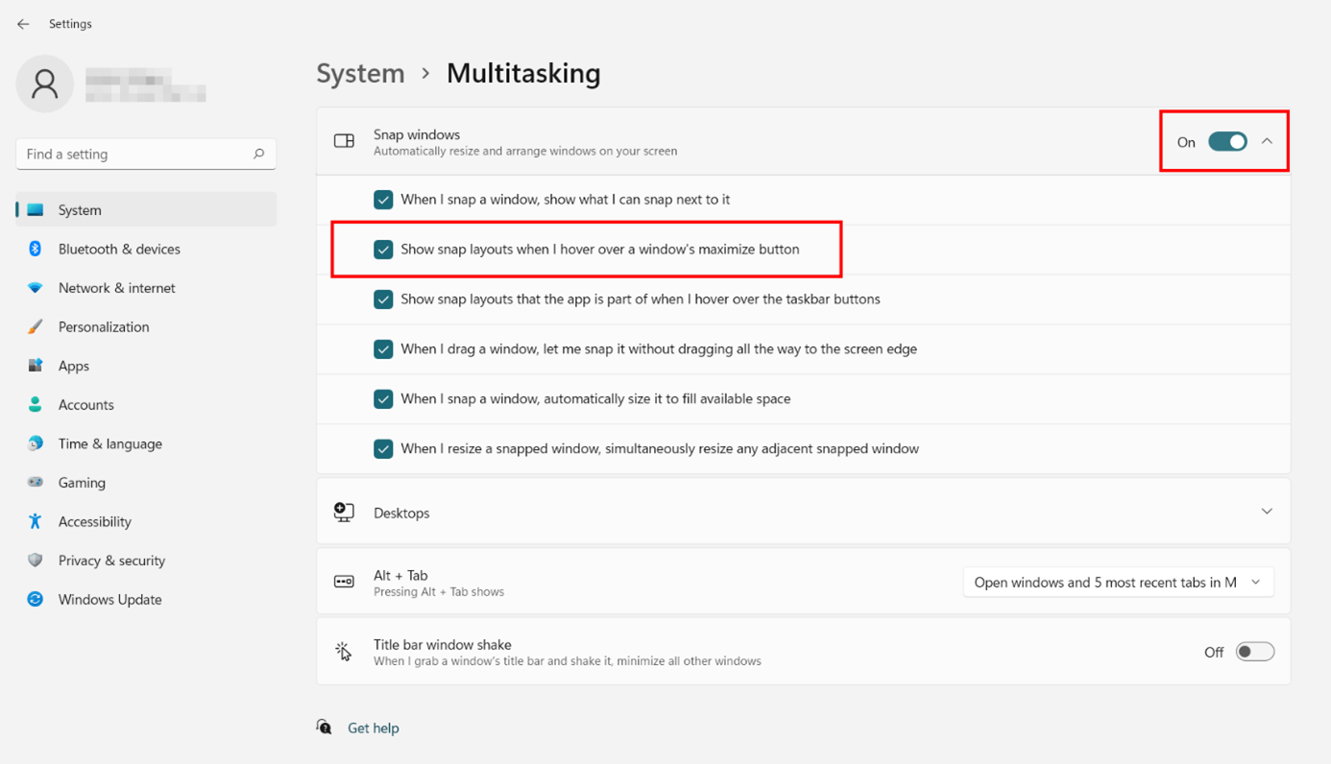Click the Alt + Tab row label
Screen dimensions: 1331x764
point(400,575)
